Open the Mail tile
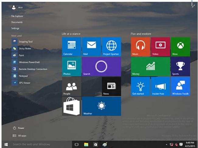The width and height of the screenshot is (198, 148). click(x=92, y=47)
